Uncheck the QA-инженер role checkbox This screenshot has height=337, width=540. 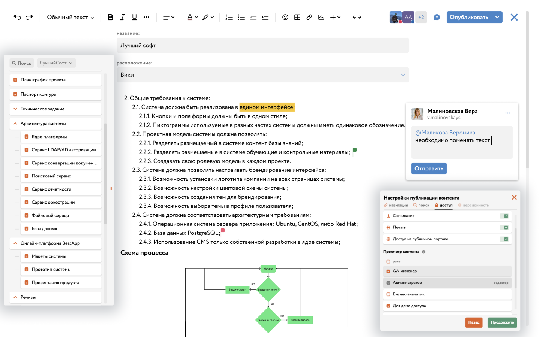coord(388,271)
